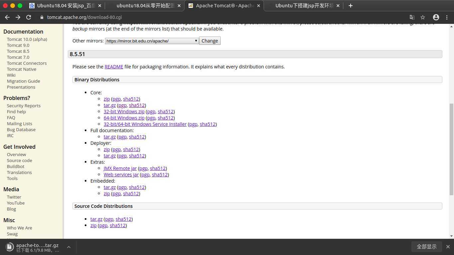The width and height of the screenshot is (454, 255).
Task: Click the Change mirror button
Action: coord(210,41)
